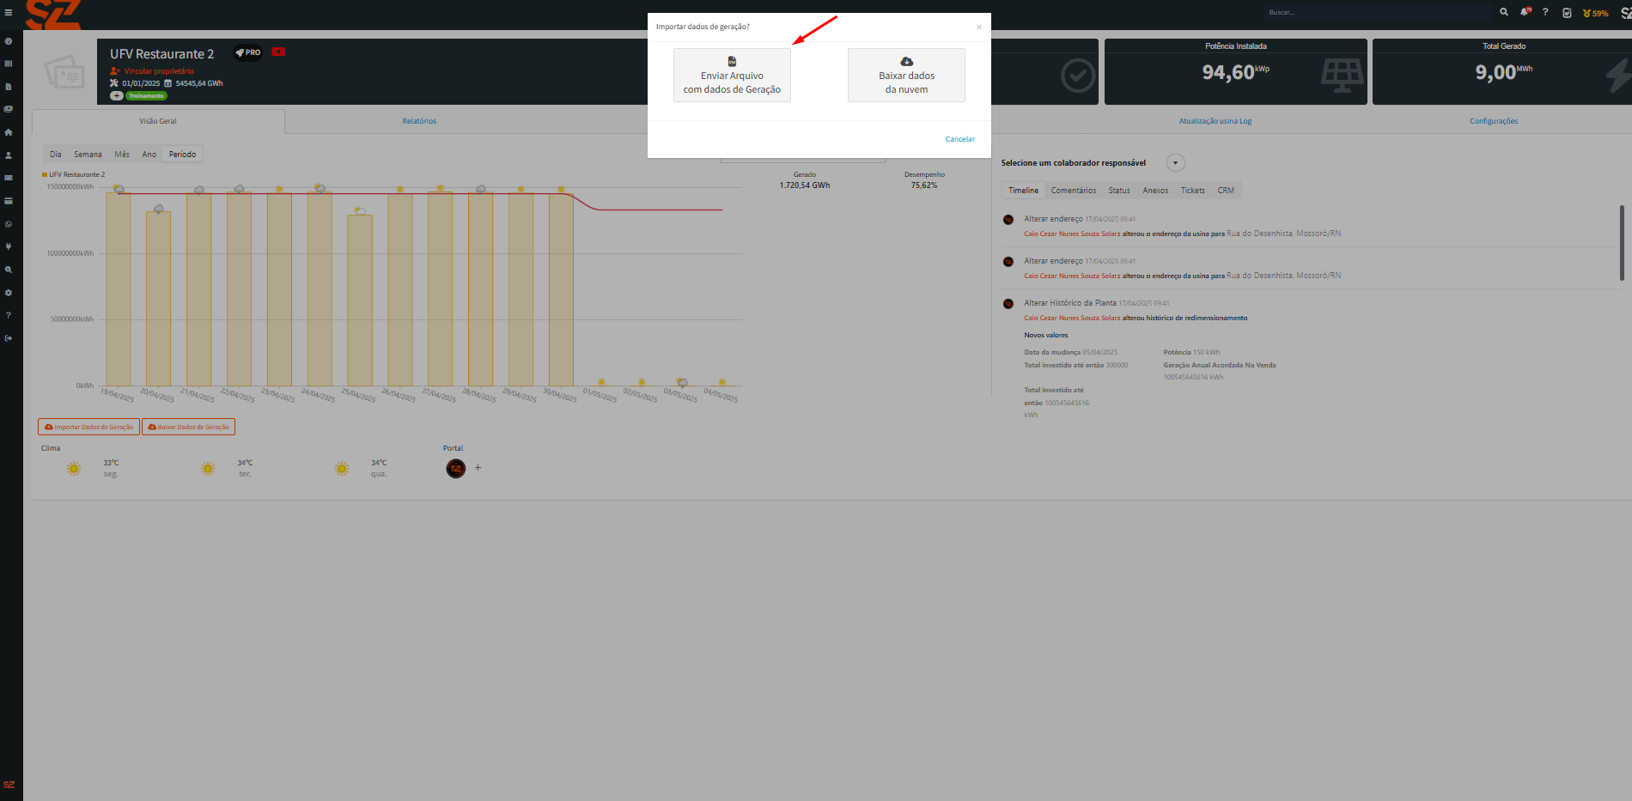
Task: Select the Mês period toggle
Action: [x=122, y=155]
